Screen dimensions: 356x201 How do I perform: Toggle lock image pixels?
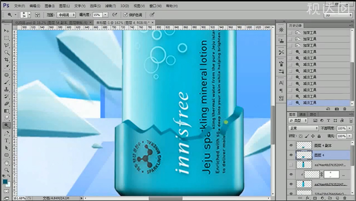tap(307, 136)
